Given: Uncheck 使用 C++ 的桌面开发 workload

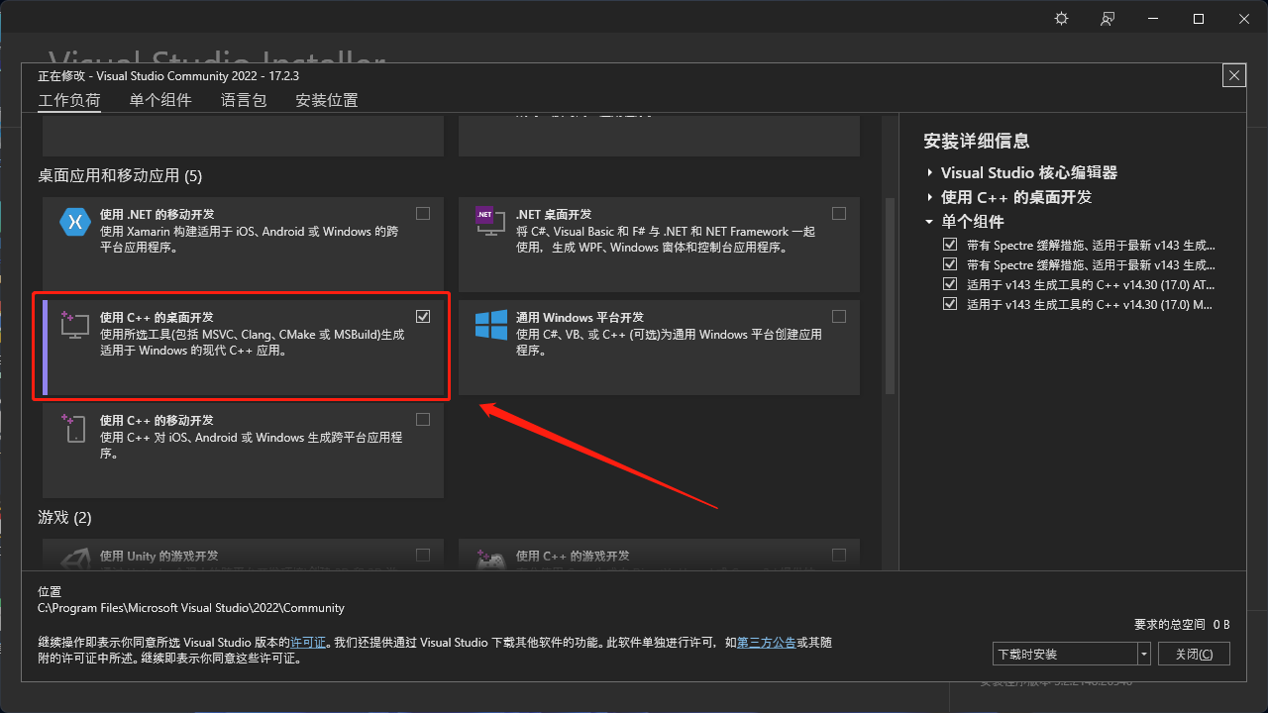Looking at the screenshot, I should [423, 316].
